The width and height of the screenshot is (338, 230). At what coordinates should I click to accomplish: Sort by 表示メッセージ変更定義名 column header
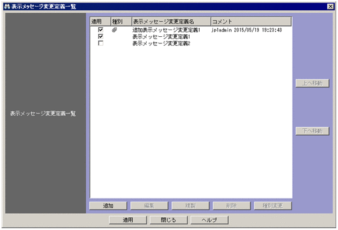(x=171, y=22)
